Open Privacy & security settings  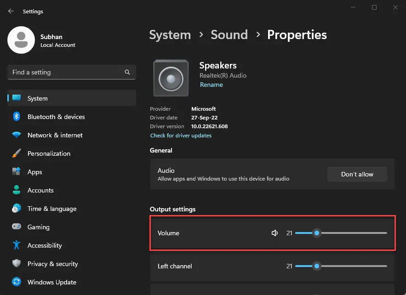pos(52,263)
